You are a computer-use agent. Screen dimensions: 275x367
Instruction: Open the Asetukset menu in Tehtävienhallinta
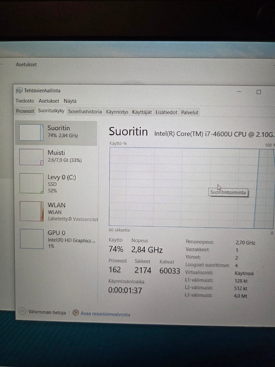[x=49, y=101]
